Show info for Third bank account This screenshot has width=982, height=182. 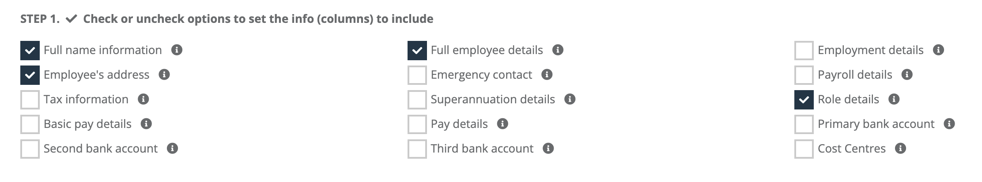(548, 149)
